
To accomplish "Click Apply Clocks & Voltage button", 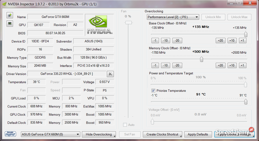I will pos(234,134).
